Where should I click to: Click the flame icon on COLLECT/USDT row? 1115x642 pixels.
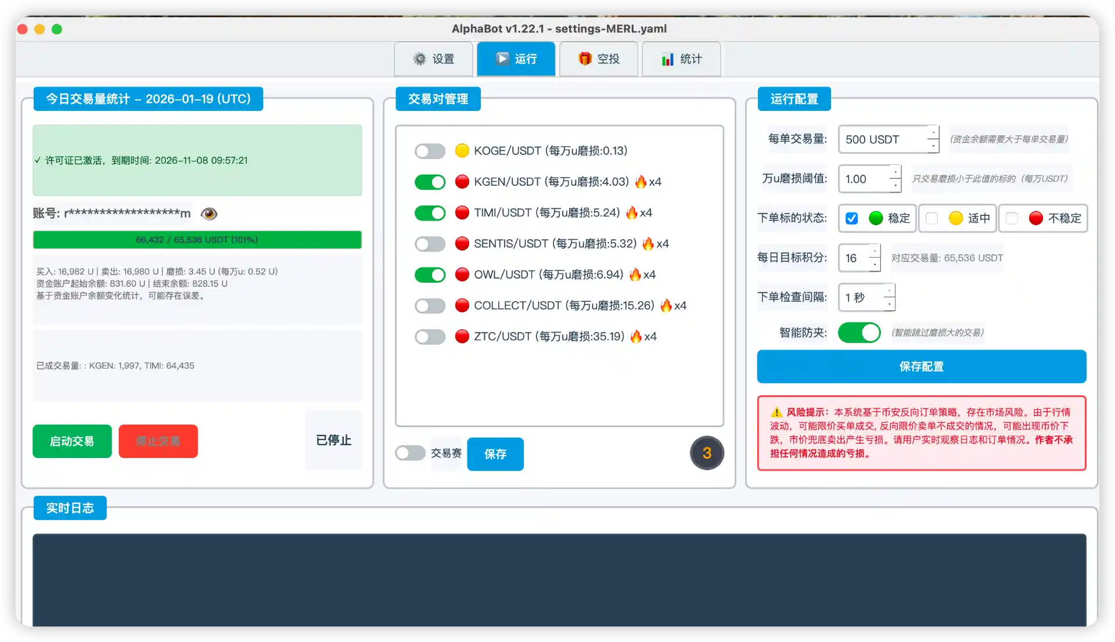point(666,305)
